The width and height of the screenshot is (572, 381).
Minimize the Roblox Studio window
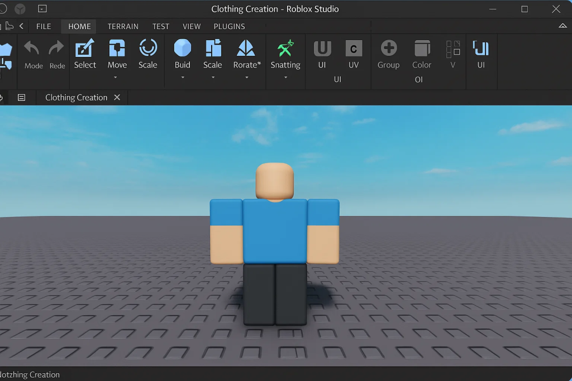click(x=493, y=9)
